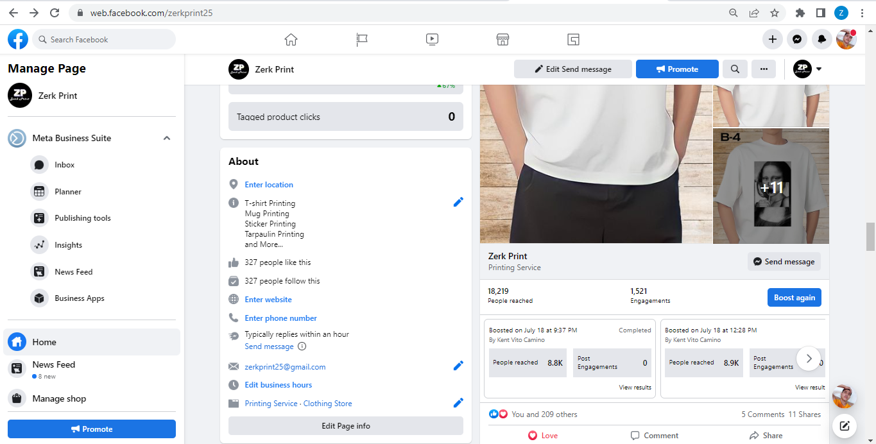Screen dimensions: 876x444
Task: Open the Watch video tab icon
Action: click(x=432, y=40)
